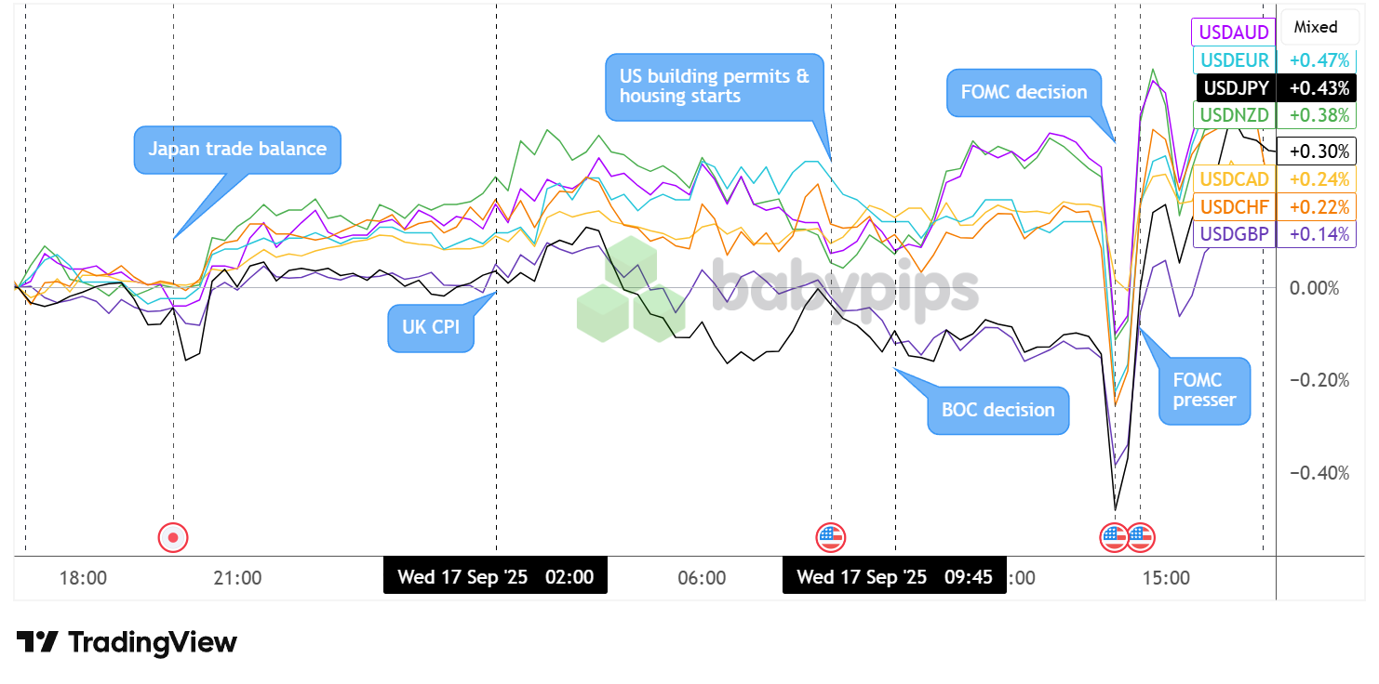Click the rightmost US flag event icon
The height and width of the screenshot is (684, 1379).
[x=1141, y=536]
